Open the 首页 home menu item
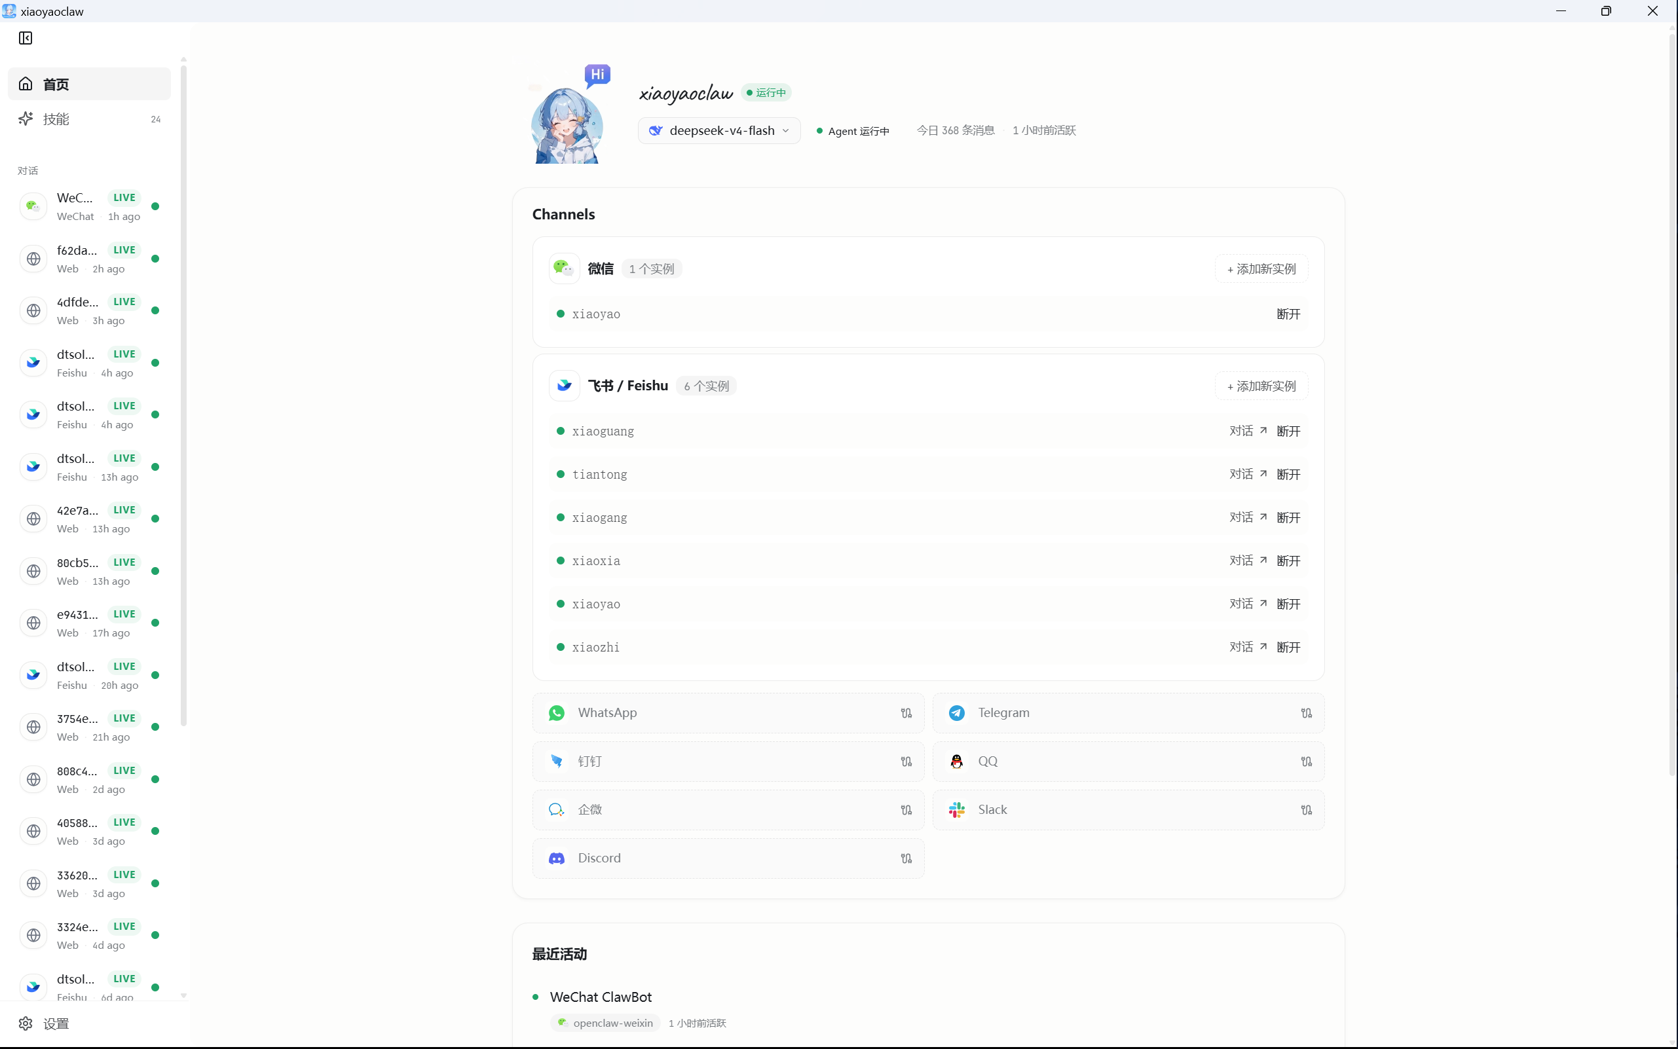The height and width of the screenshot is (1049, 1678). click(x=90, y=84)
